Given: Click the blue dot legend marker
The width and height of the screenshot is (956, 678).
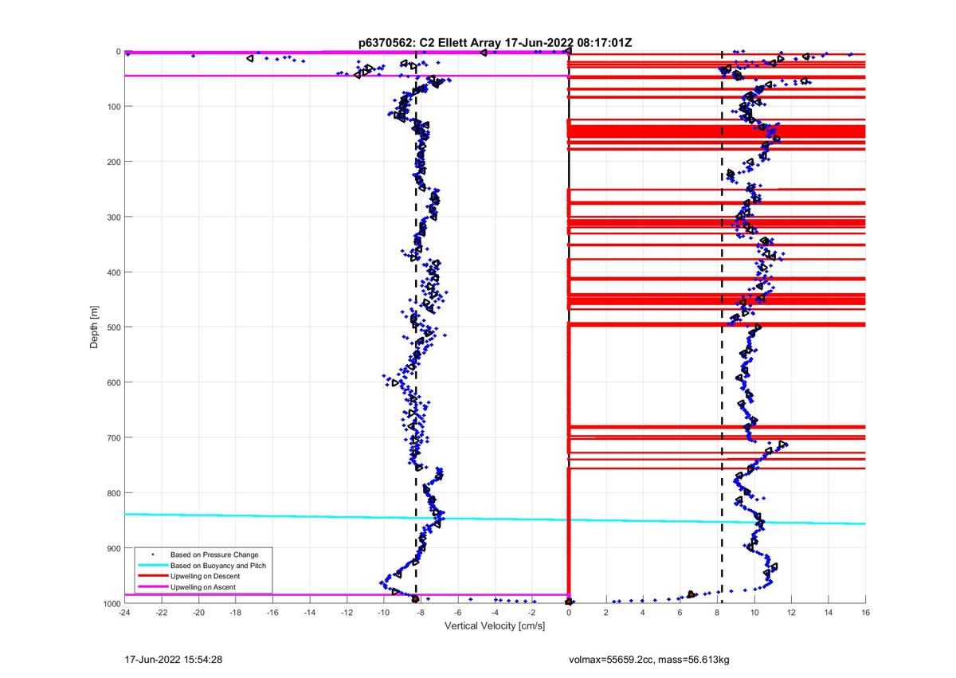Looking at the screenshot, I should [151, 555].
